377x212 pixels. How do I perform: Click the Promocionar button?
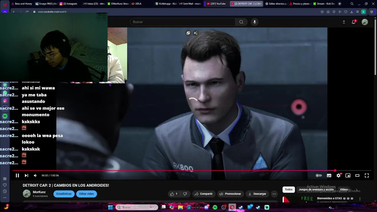click(230, 194)
